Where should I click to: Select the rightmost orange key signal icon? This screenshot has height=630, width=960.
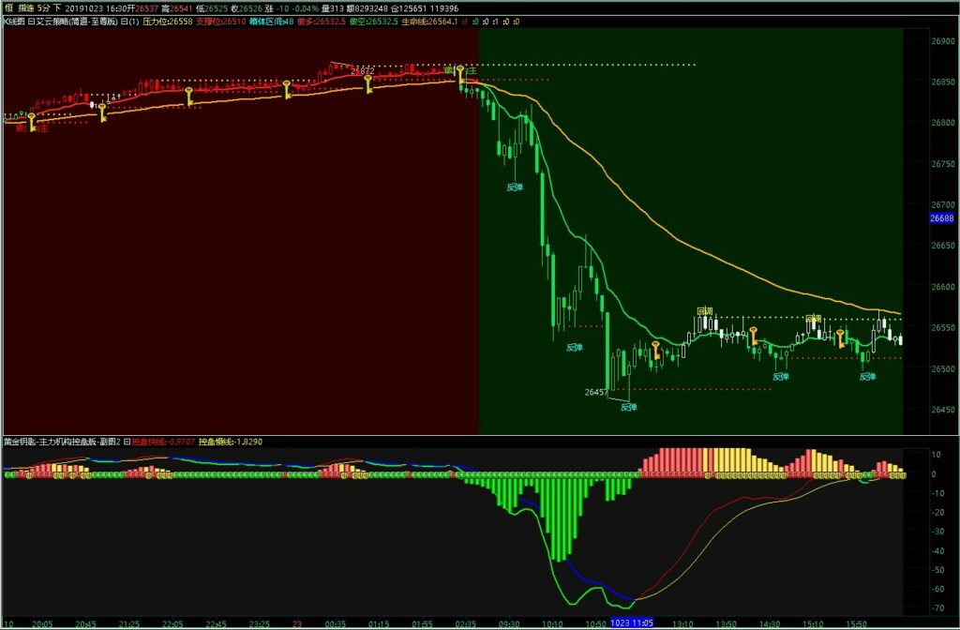841,343
